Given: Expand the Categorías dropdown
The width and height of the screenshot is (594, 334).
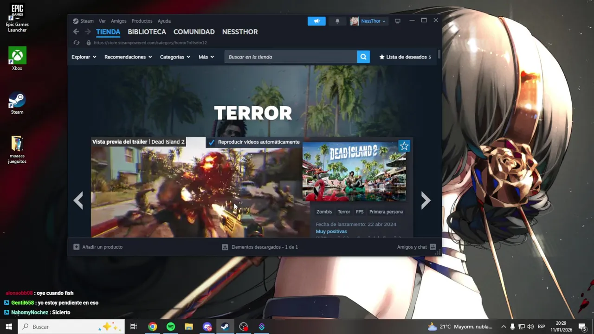Looking at the screenshot, I should (175, 57).
